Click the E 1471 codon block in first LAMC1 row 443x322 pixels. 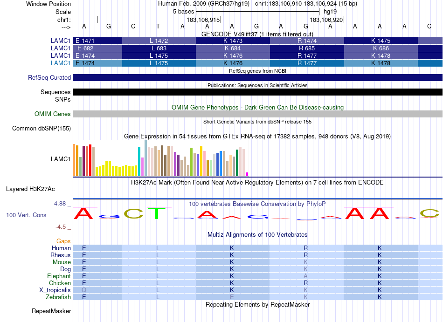[x=97, y=41]
